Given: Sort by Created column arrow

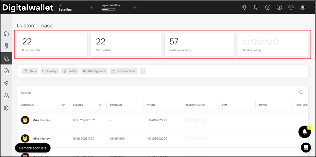Looking at the screenshot, I should [101, 105].
